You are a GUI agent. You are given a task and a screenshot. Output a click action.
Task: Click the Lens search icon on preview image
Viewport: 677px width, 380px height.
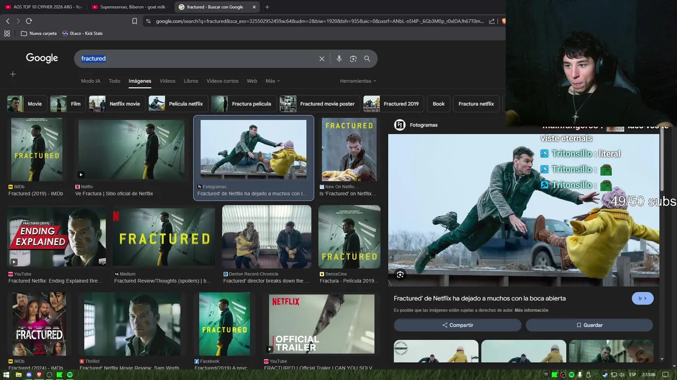pos(400,274)
